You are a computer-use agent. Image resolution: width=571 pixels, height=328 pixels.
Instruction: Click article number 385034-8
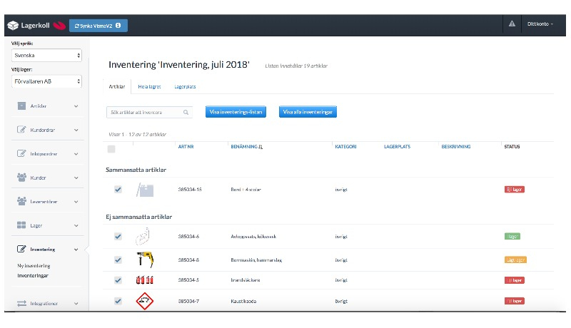click(188, 260)
